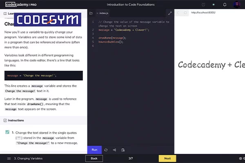245x163 pixels.
Task: Open the notifications bell
Action: [225, 5]
